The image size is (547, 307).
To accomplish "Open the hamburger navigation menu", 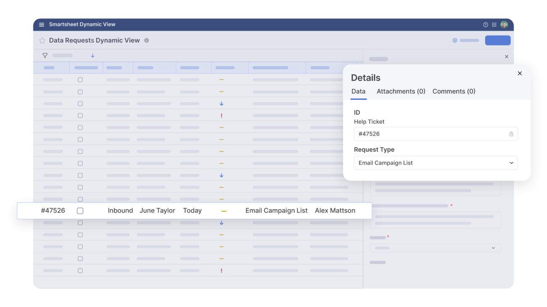I will pyautogui.click(x=41, y=24).
